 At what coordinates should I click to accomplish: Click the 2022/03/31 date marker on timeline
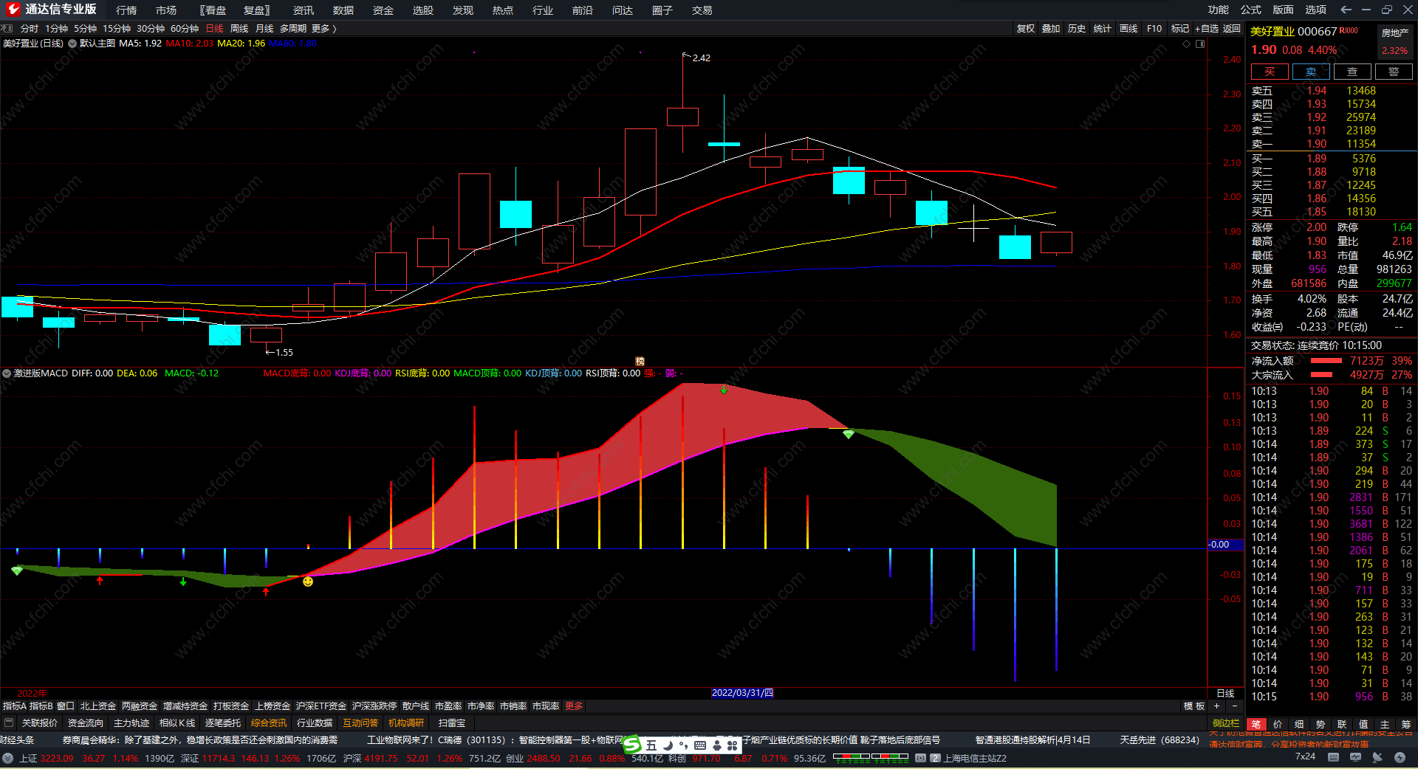click(x=742, y=693)
